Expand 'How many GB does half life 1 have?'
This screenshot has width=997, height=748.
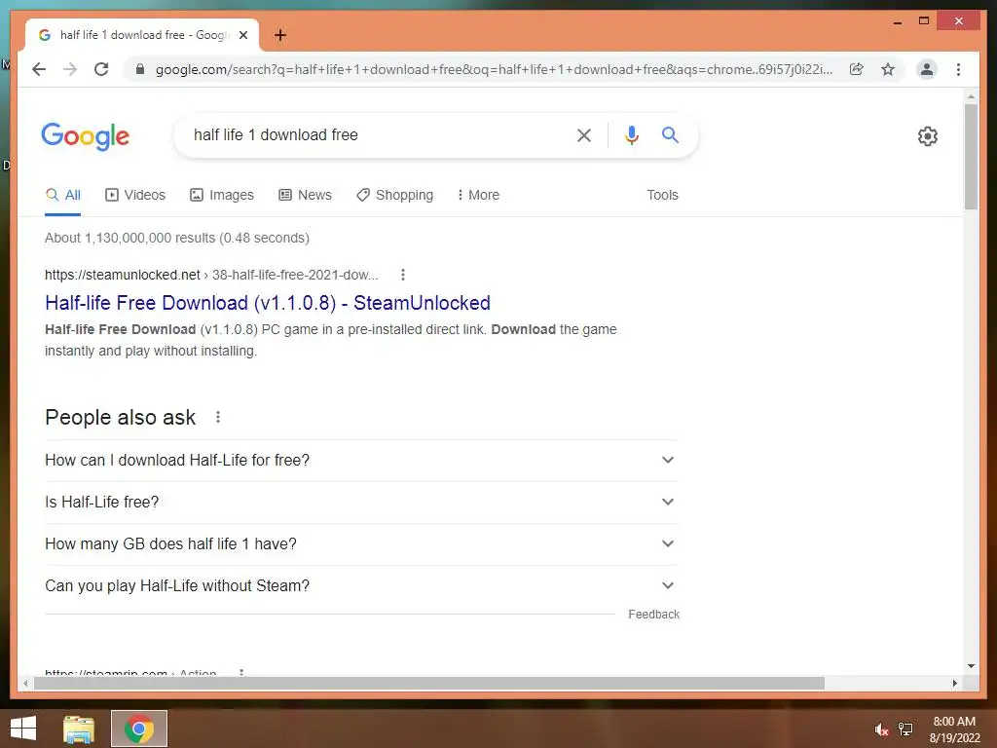coord(361,543)
